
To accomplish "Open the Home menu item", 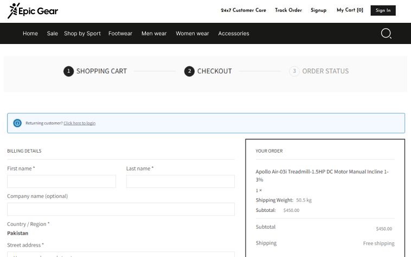I will (x=30, y=34).
